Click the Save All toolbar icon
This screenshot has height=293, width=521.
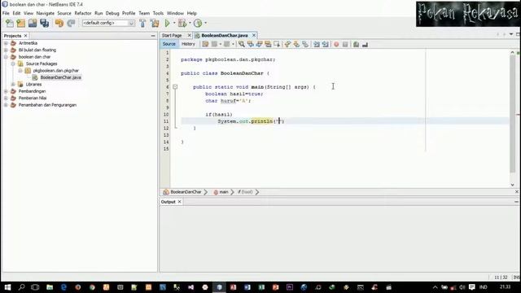pos(44,23)
